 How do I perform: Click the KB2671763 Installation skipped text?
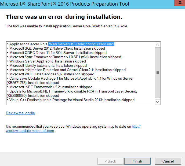33,83
